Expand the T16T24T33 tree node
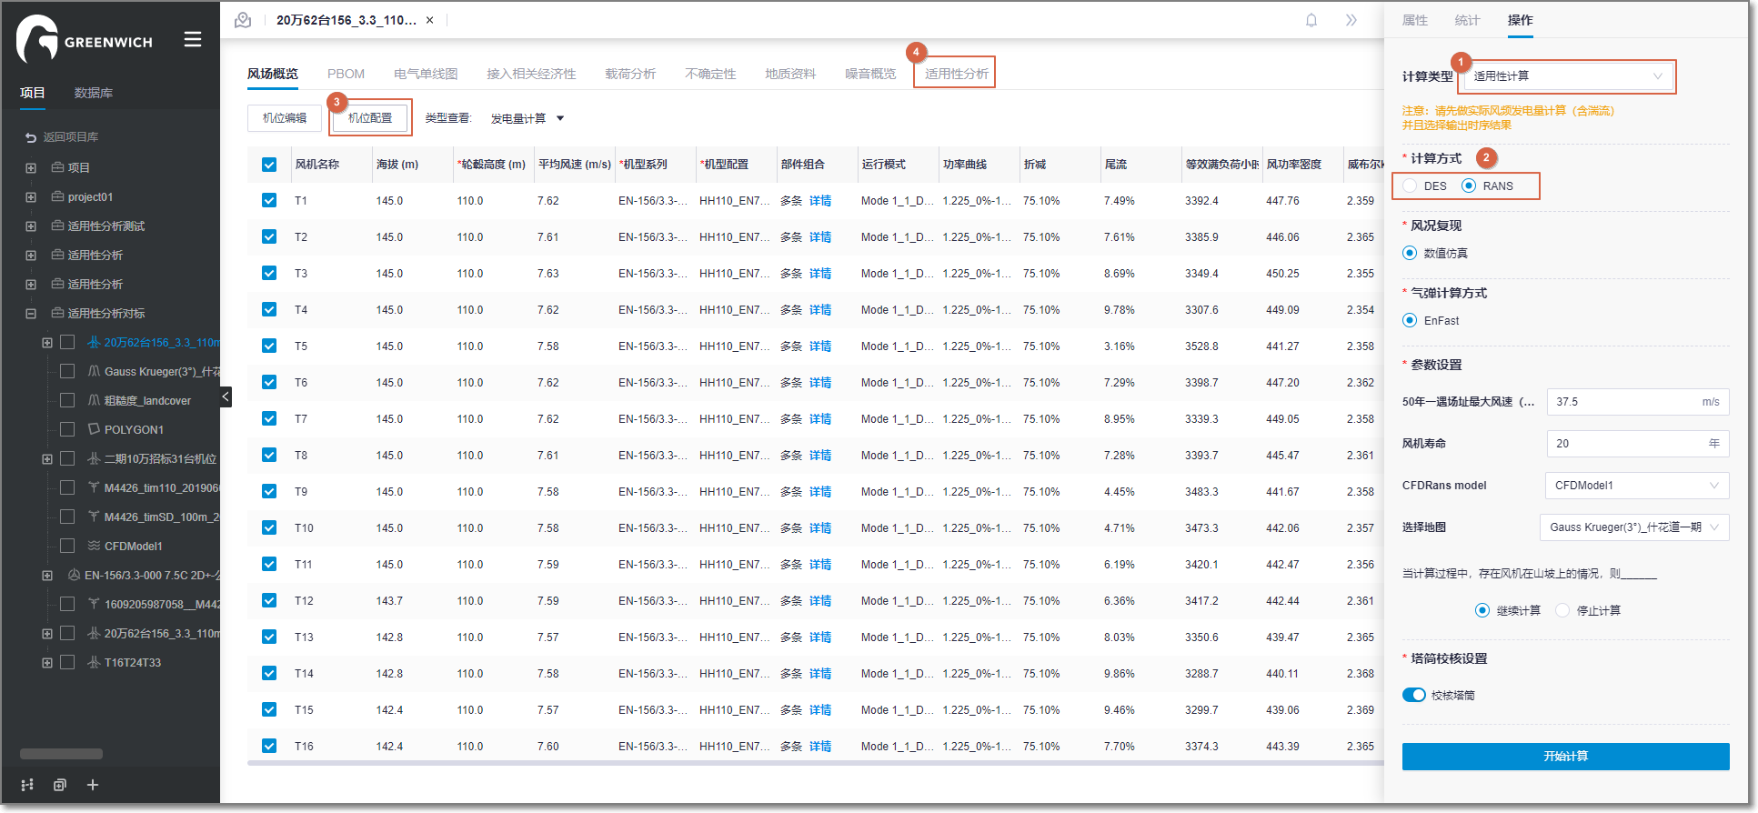This screenshot has height=813, width=1758. 47,663
